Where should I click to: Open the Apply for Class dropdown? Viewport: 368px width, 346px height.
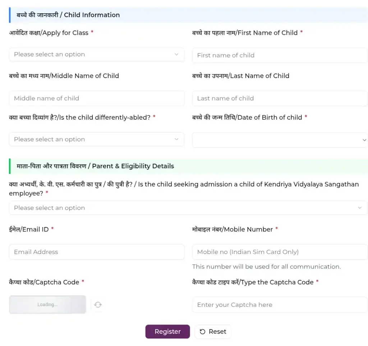tap(96, 55)
